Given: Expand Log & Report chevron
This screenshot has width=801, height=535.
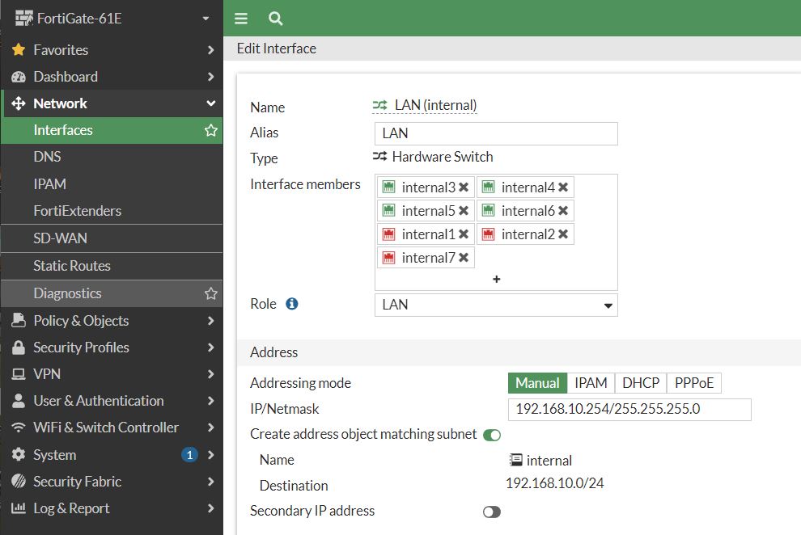Looking at the screenshot, I should 210,508.
